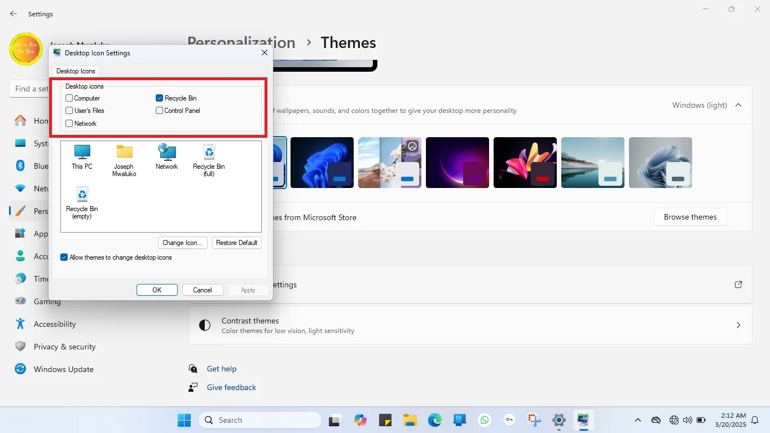This screenshot has height=433, width=770.
Task: Click Browse themes button
Action: pos(690,217)
